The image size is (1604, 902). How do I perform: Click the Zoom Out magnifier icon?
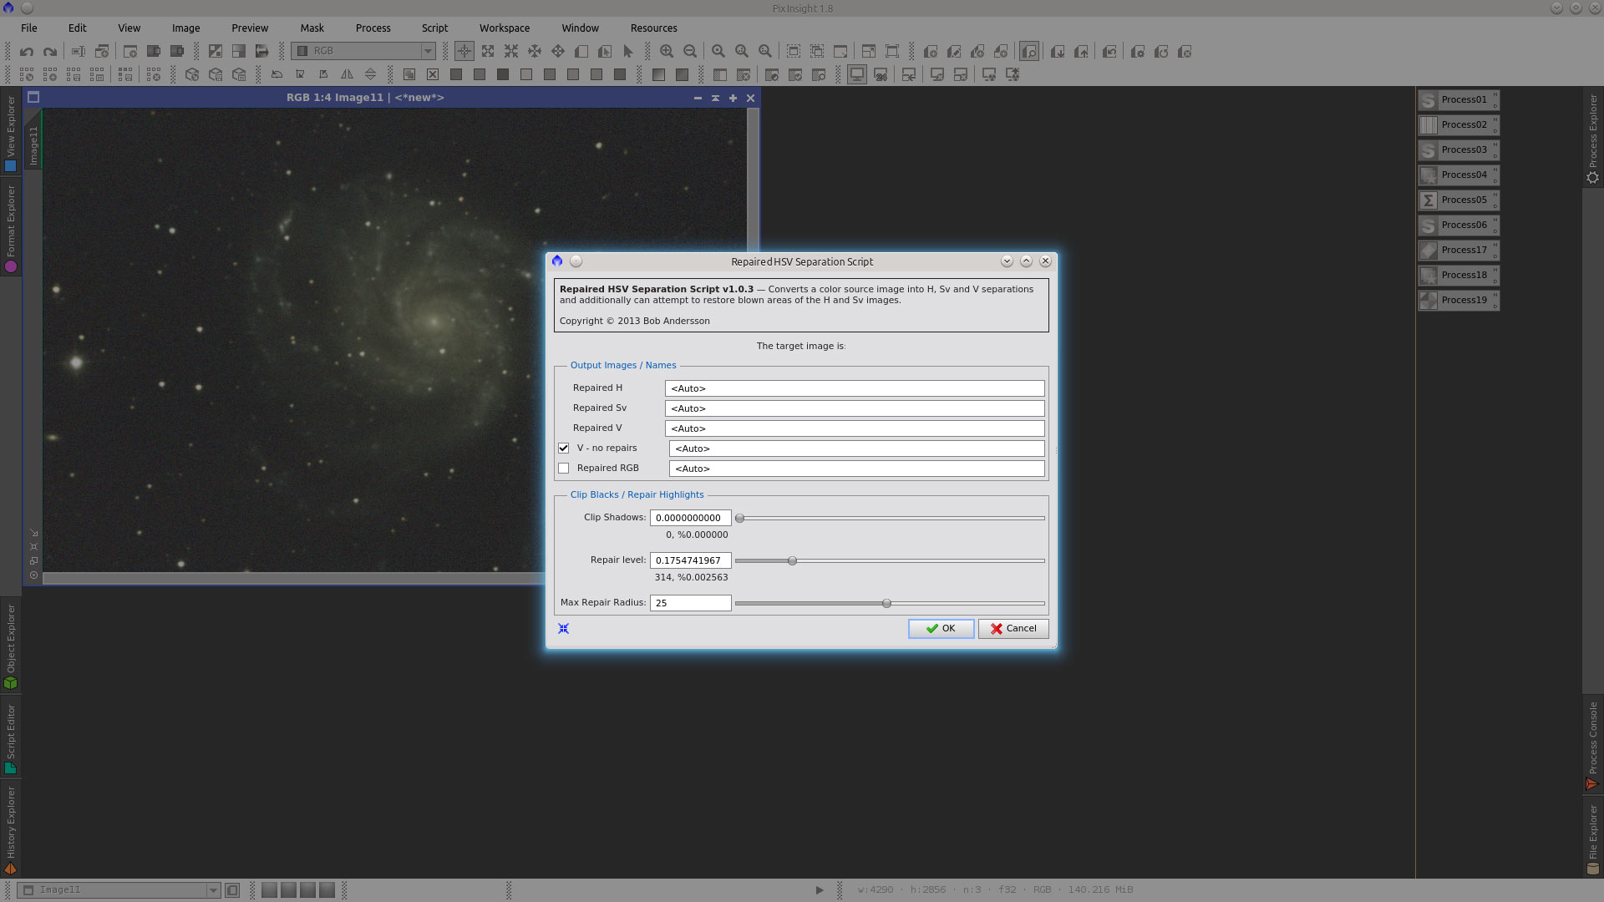(690, 52)
